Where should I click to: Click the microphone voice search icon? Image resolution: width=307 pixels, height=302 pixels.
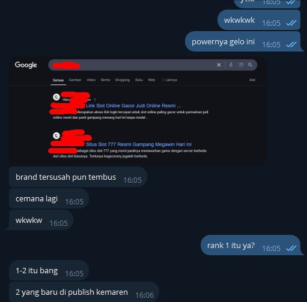pos(231,65)
